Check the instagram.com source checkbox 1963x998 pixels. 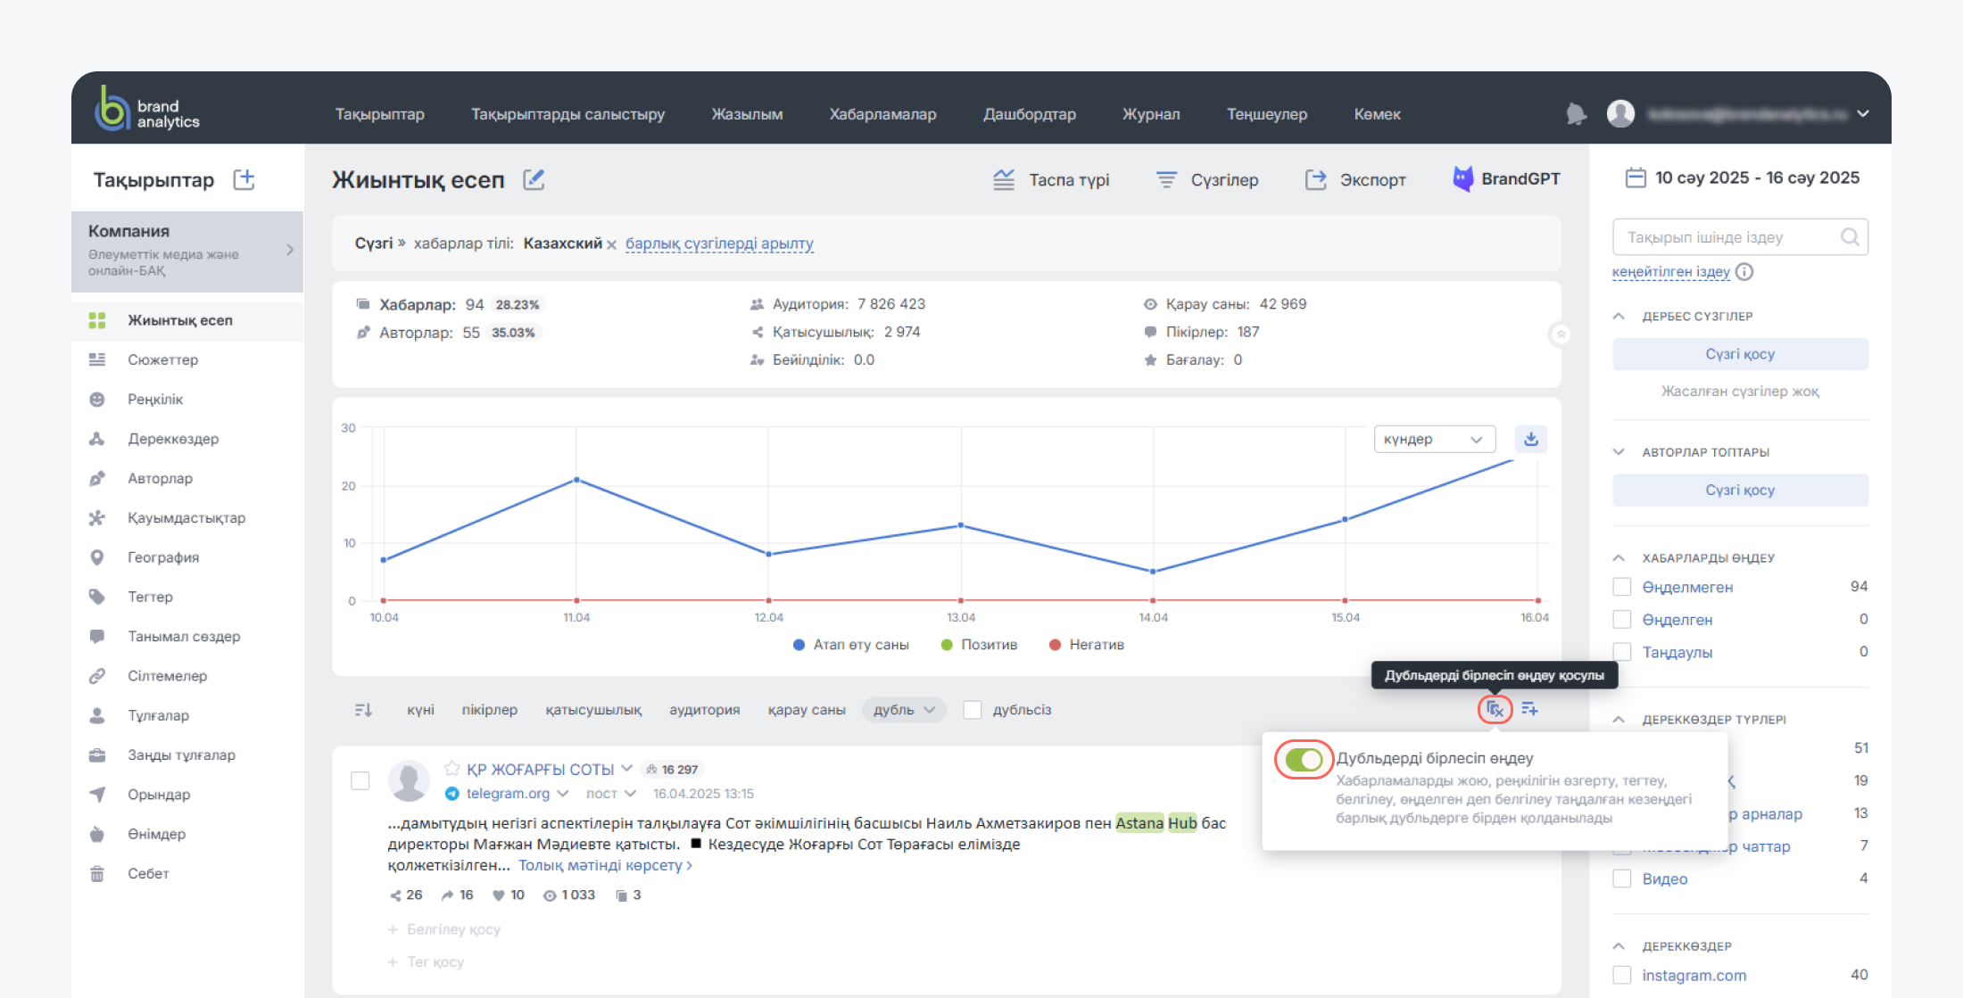point(1622,975)
